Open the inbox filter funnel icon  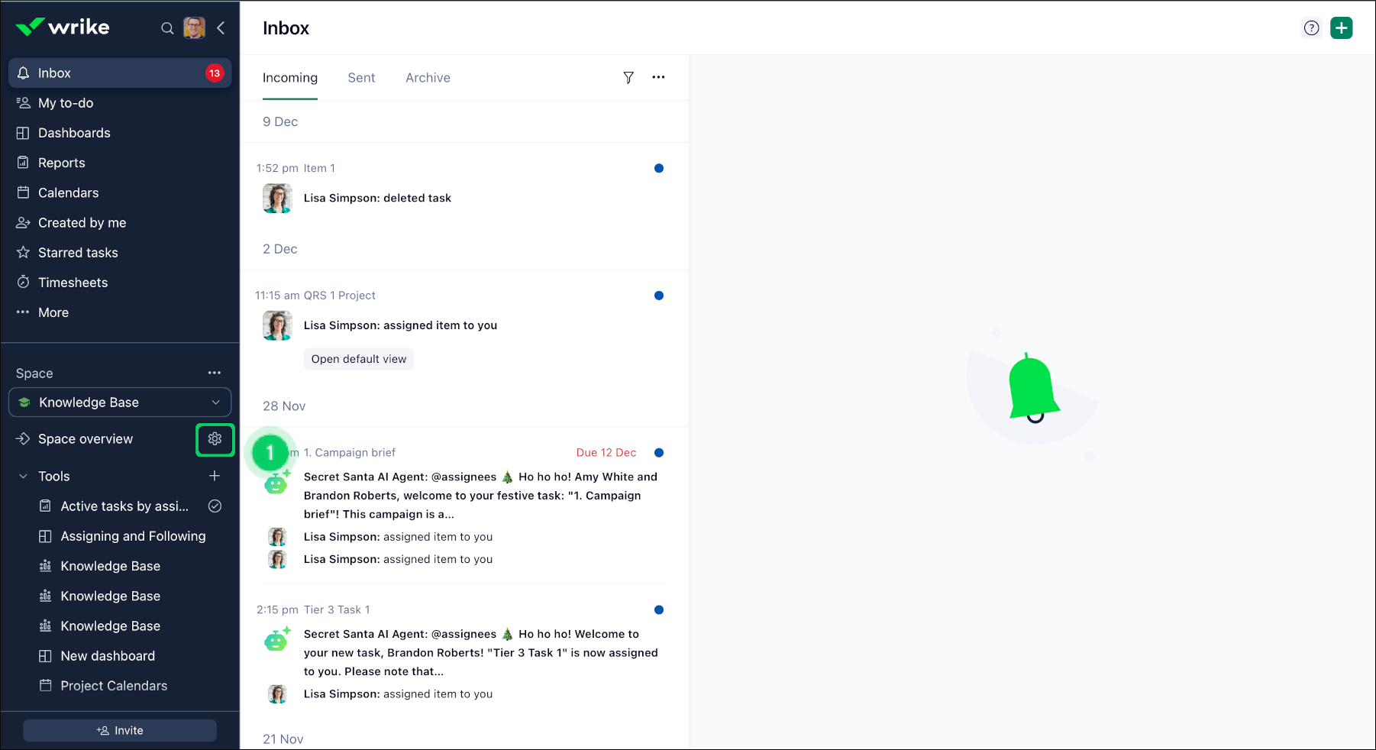click(628, 78)
